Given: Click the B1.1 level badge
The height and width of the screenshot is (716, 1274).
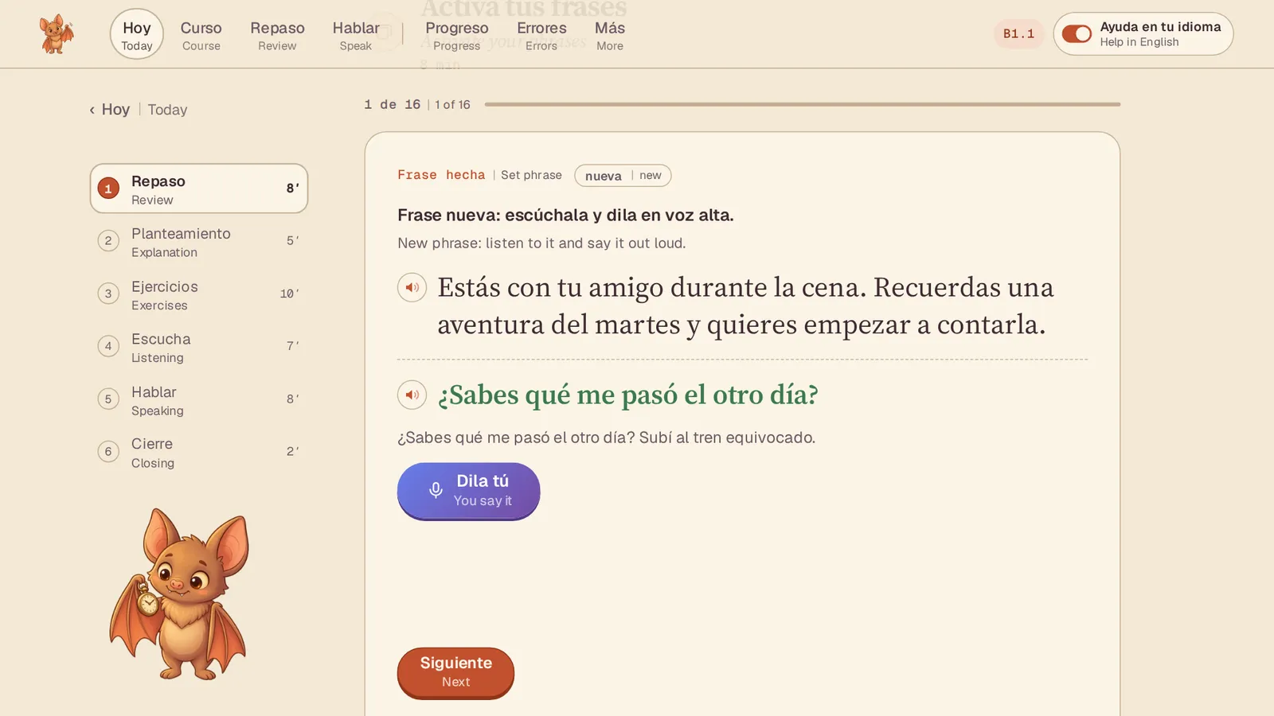Looking at the screenshot, I should (1018, 34).
